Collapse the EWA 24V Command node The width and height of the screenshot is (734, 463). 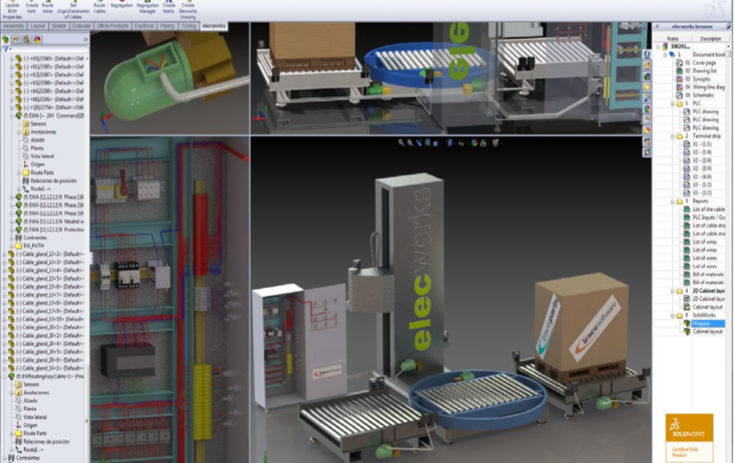coord(12,115)
